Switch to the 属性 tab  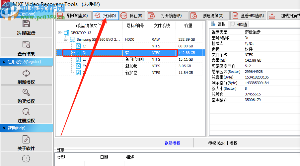(x=218, y=24)
